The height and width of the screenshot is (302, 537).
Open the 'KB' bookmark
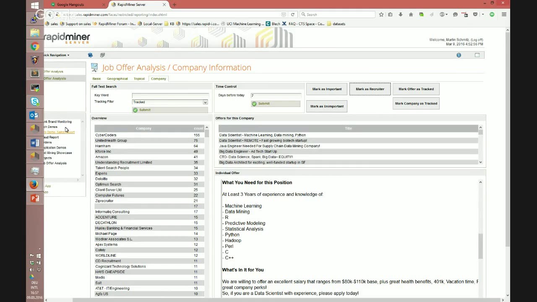pos(169,24)
